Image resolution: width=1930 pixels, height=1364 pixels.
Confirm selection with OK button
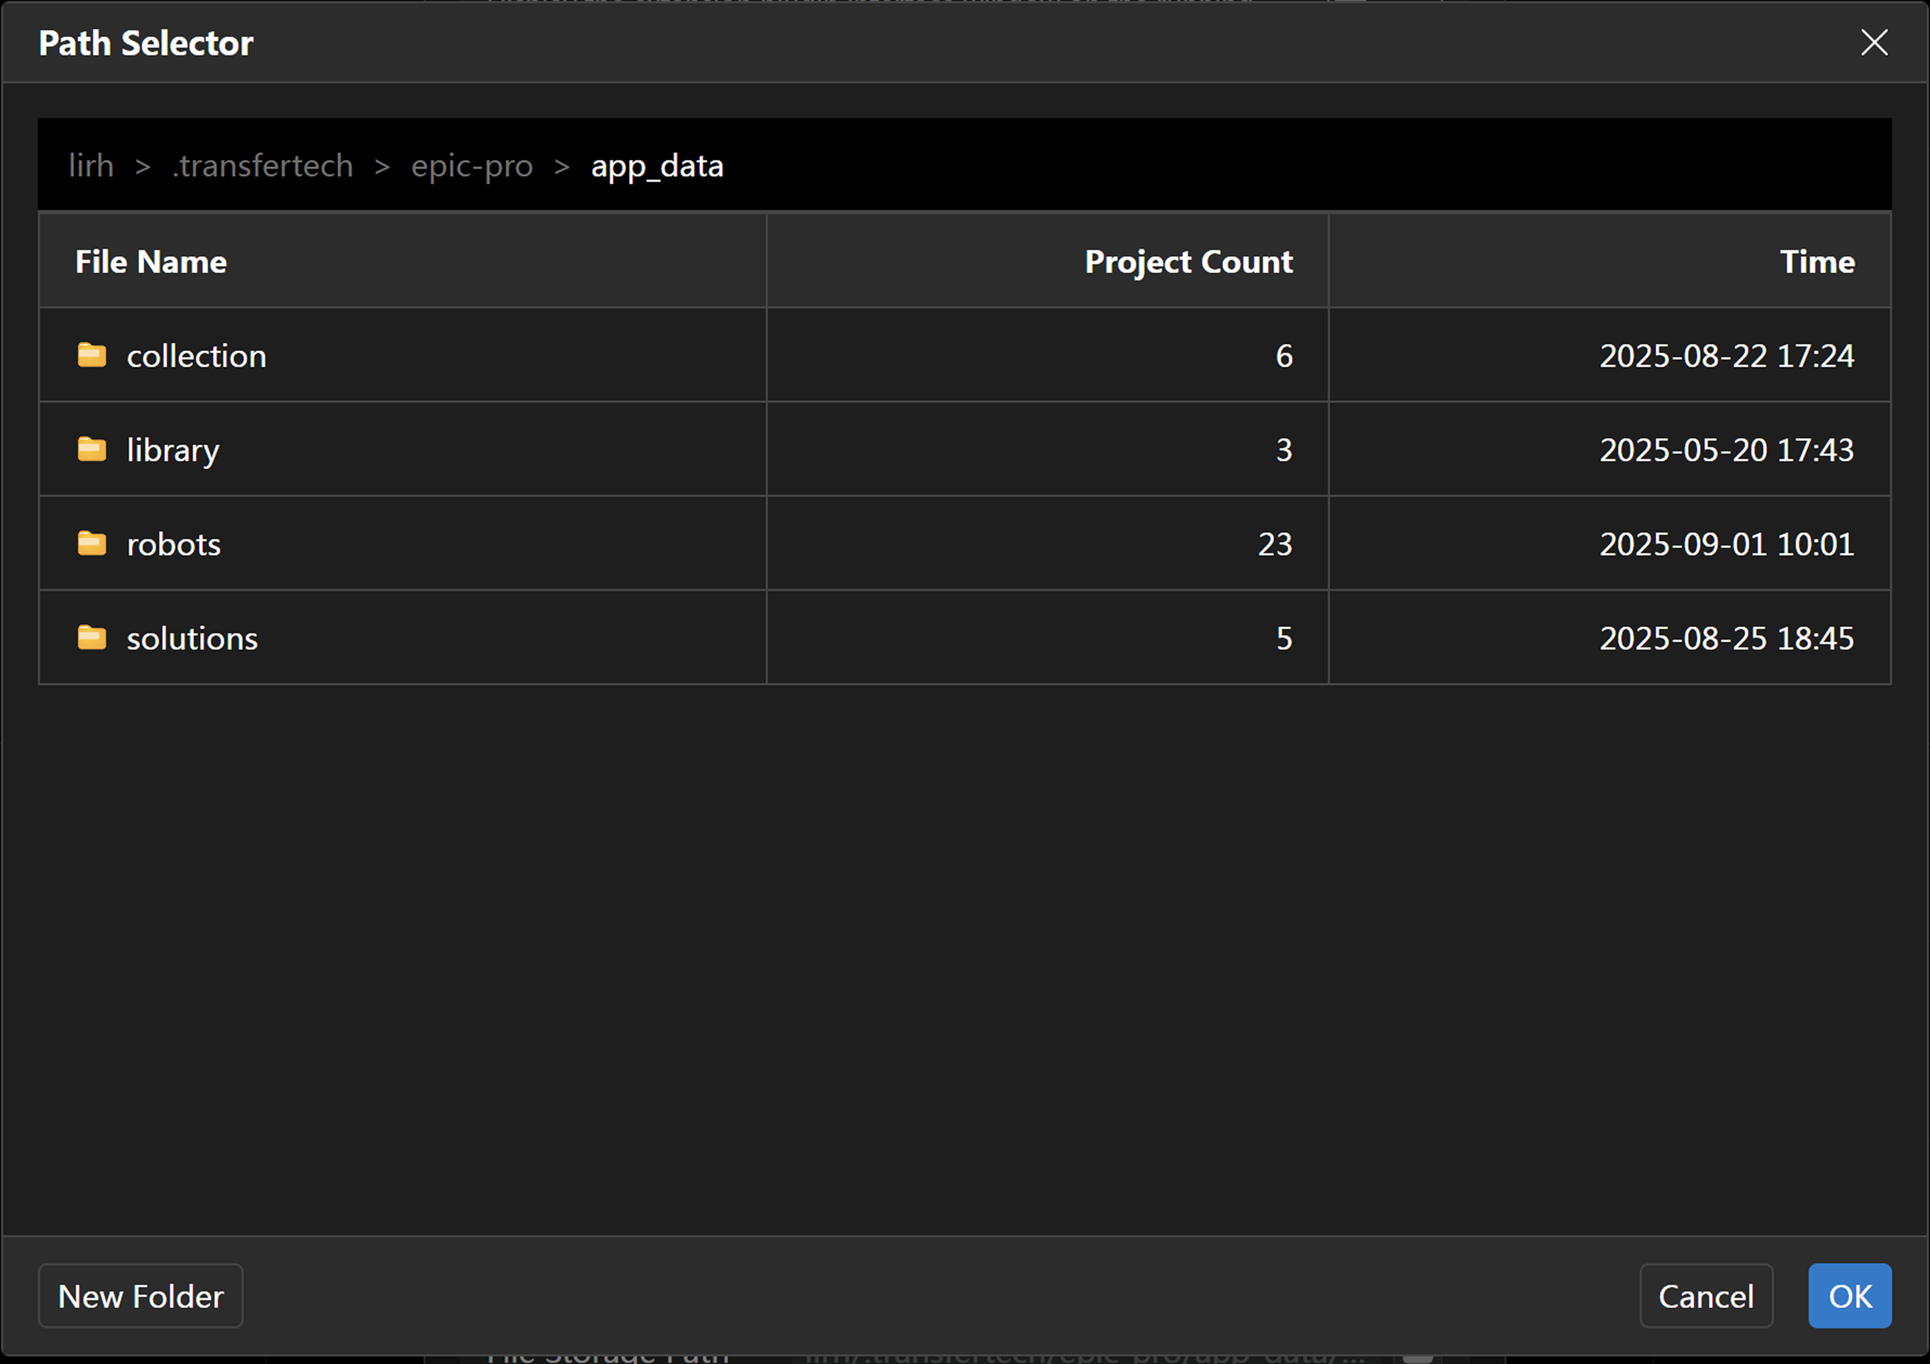pyautogui.click(x=1849, y=1296)
